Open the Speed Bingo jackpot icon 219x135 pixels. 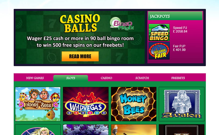click(159, 32)
